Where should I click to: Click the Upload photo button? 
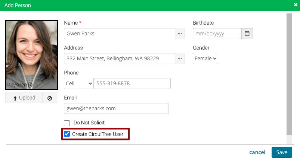pyautogui.click(x=24, y=98)
